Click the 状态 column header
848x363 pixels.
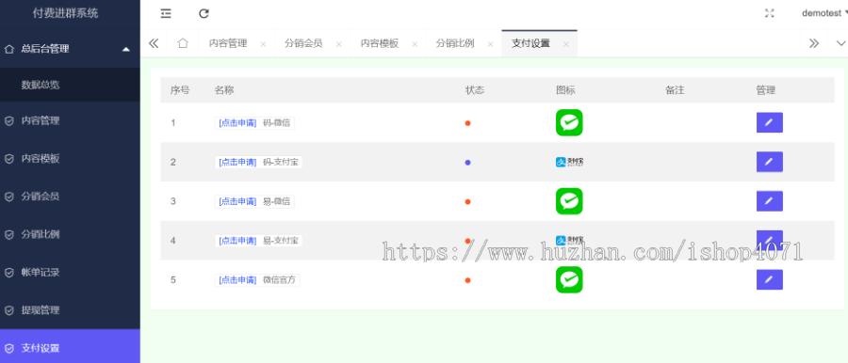click(x=475, y=90)
